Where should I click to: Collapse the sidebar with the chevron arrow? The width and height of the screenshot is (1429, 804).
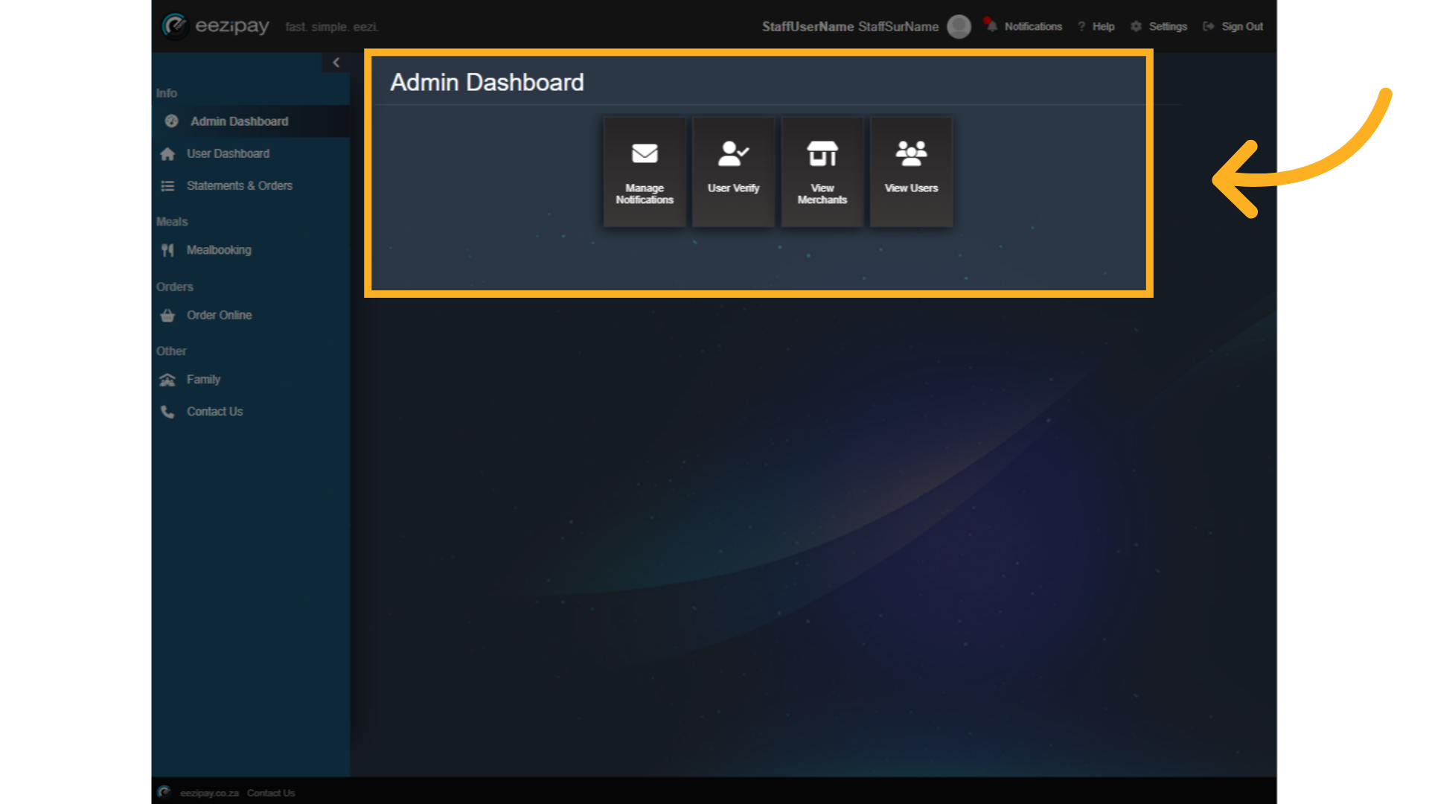(336, 63)
